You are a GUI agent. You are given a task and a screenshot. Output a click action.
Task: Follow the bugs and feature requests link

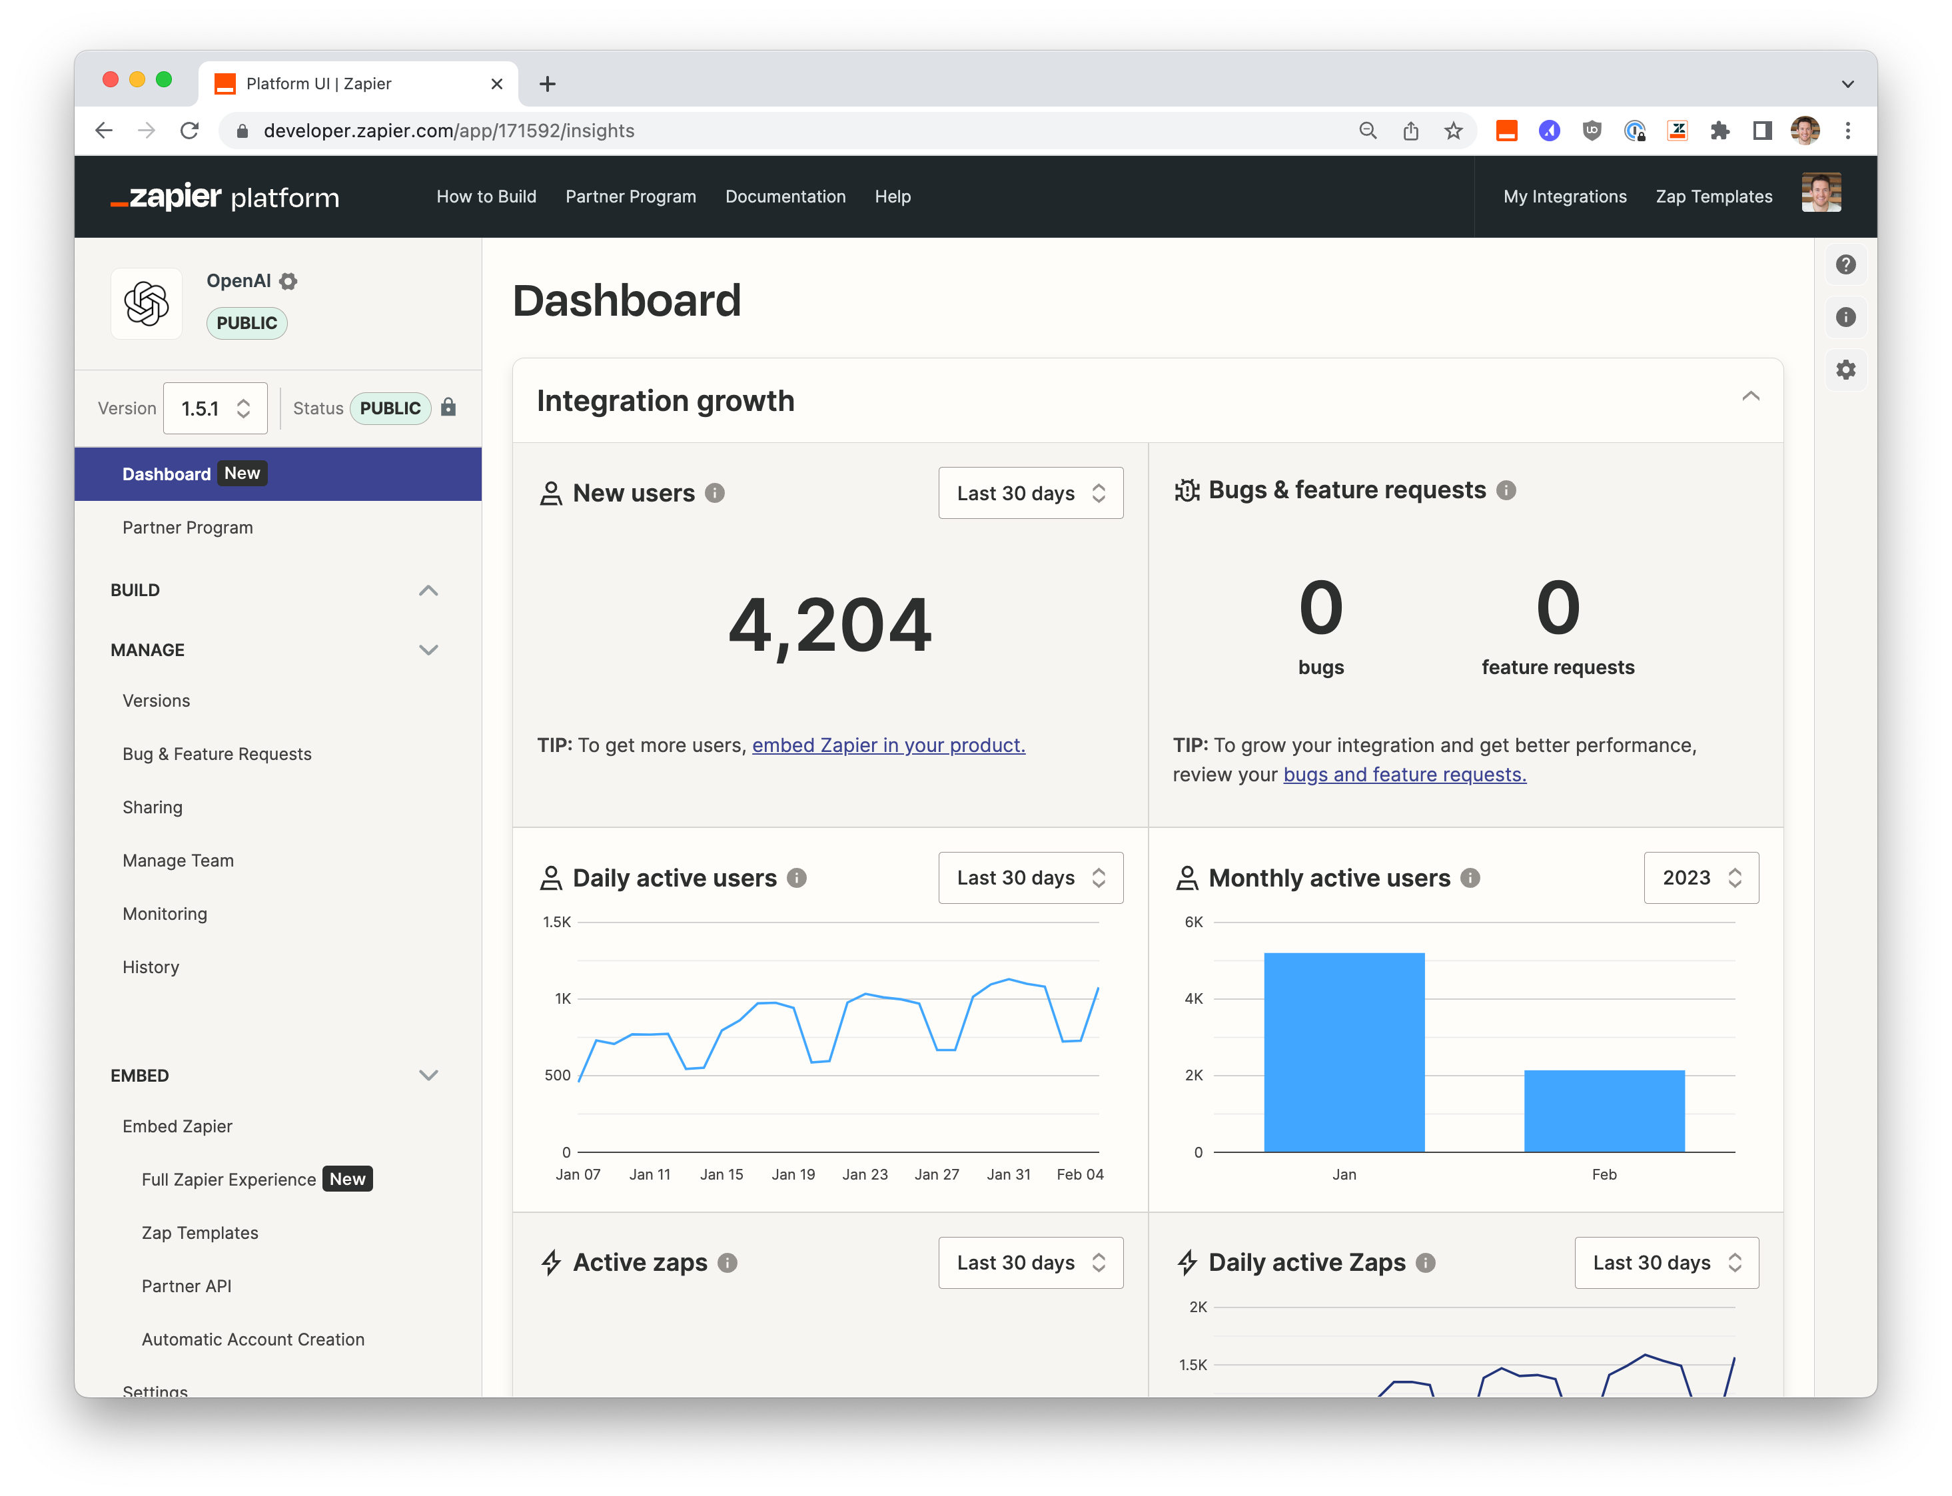(x=1404, y=775)
